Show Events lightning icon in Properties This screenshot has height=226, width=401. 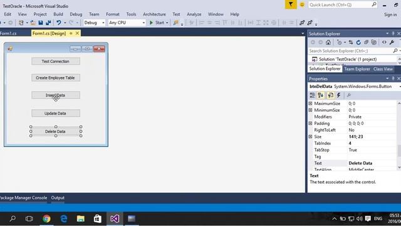coord(338,95)
